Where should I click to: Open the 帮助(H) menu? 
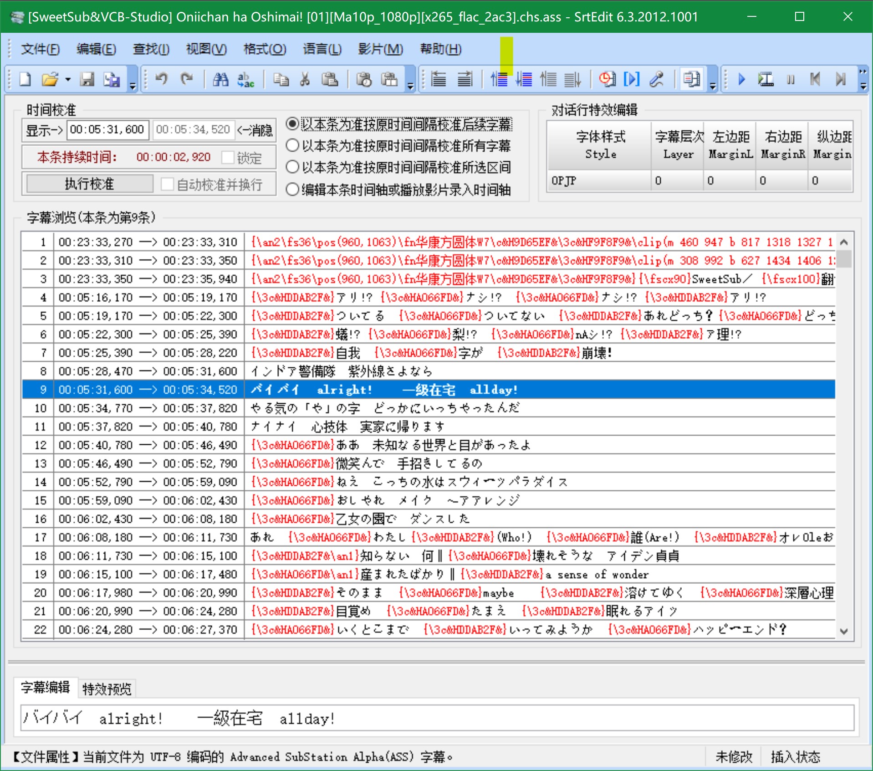click(440, 49)
